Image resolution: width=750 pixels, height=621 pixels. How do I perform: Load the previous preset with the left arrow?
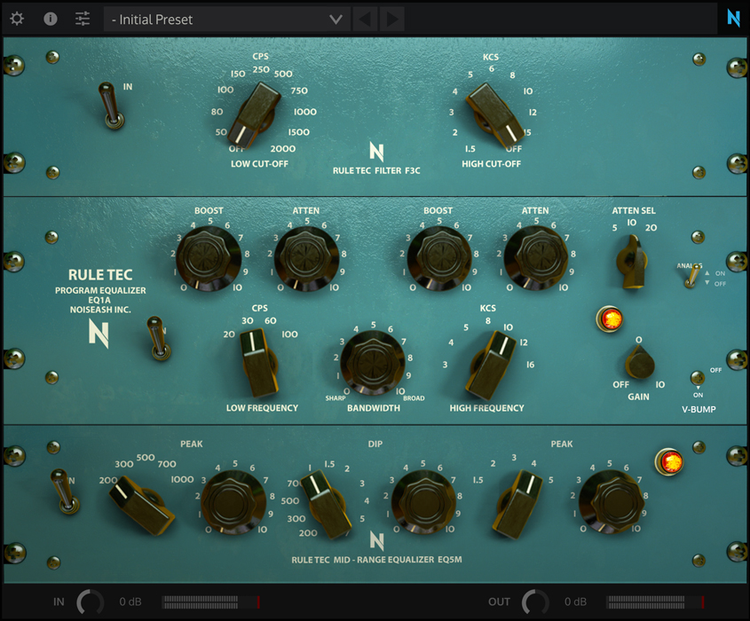click(x=365, y=20)
